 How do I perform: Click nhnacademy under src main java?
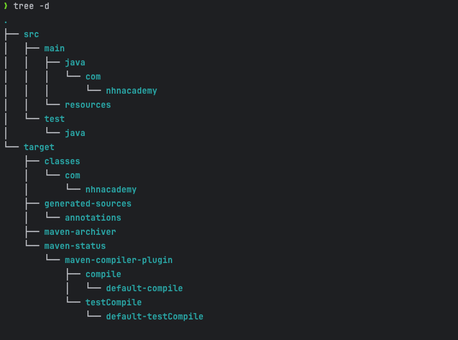pos(132,91)
